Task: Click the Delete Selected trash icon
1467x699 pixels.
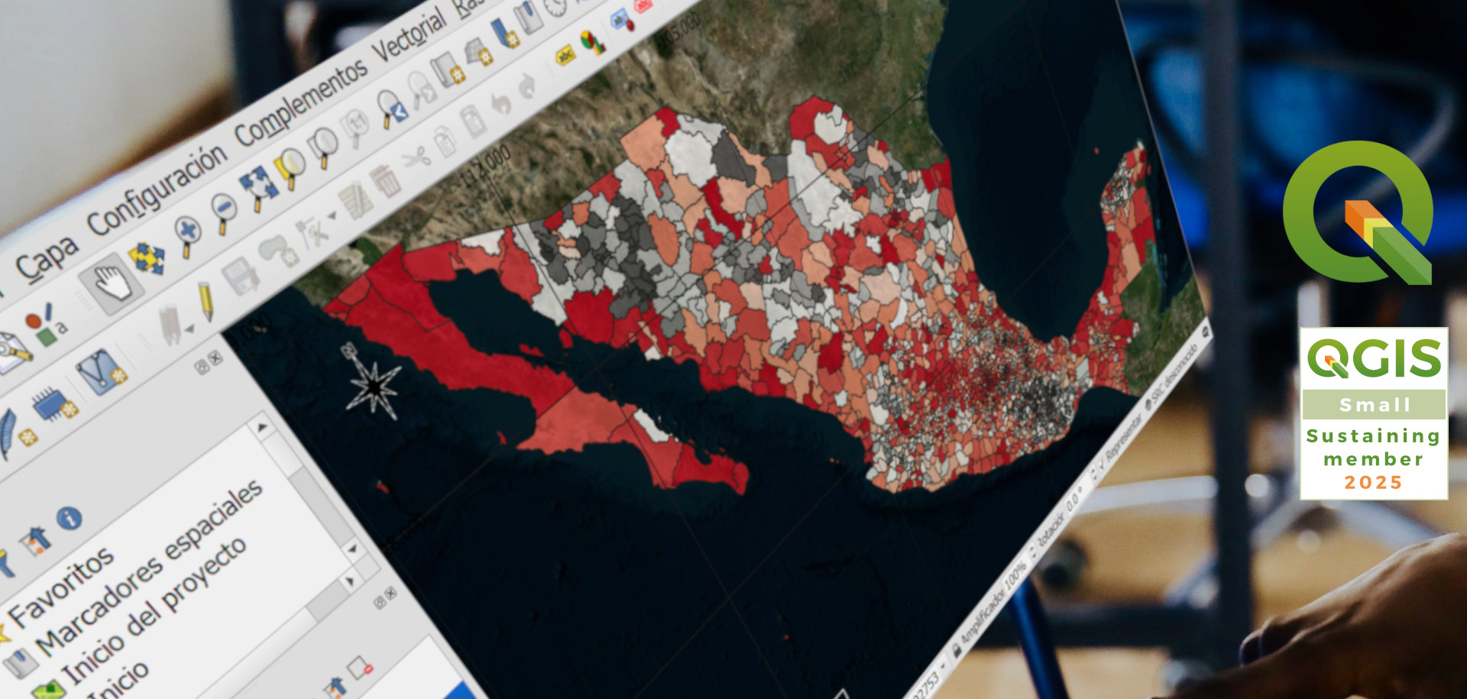Action: 384,180
